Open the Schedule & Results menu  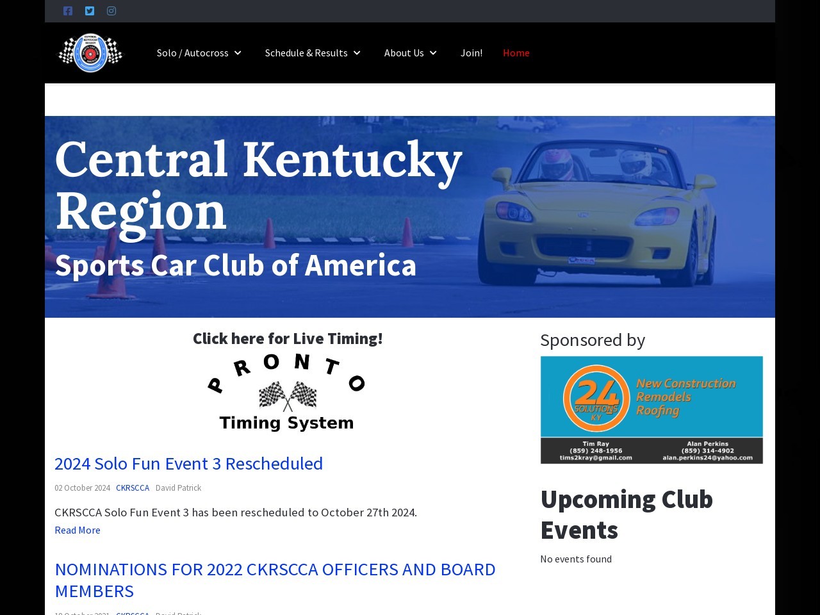coord(306,53)
